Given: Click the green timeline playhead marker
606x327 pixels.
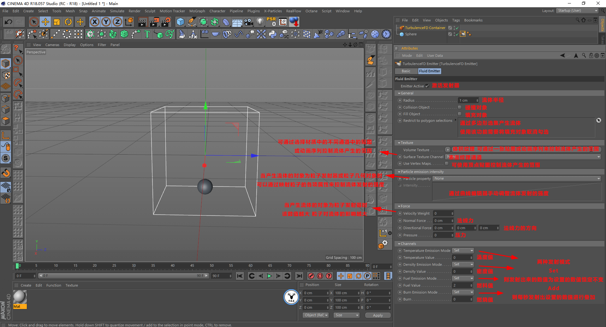Looking at the screenshot, I should 17,266.
